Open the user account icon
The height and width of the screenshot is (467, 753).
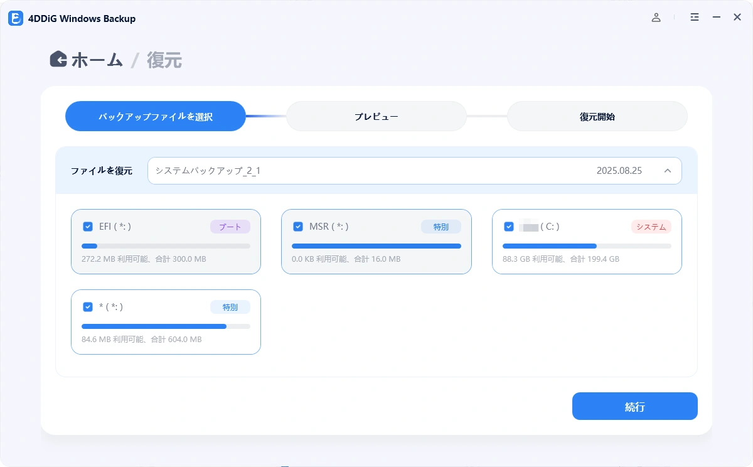pos(656,18)
